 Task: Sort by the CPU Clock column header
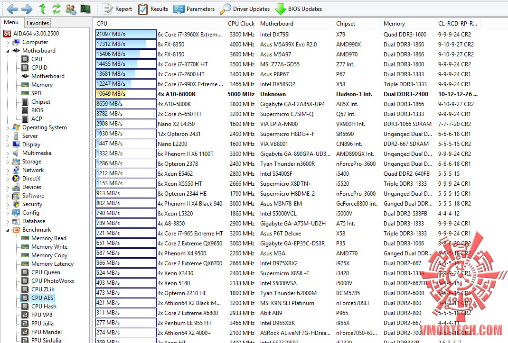coord(241,24)
